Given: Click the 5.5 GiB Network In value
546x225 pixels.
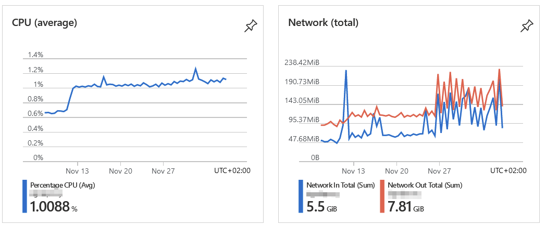Looking at the screenshot, I should (322, 207).
